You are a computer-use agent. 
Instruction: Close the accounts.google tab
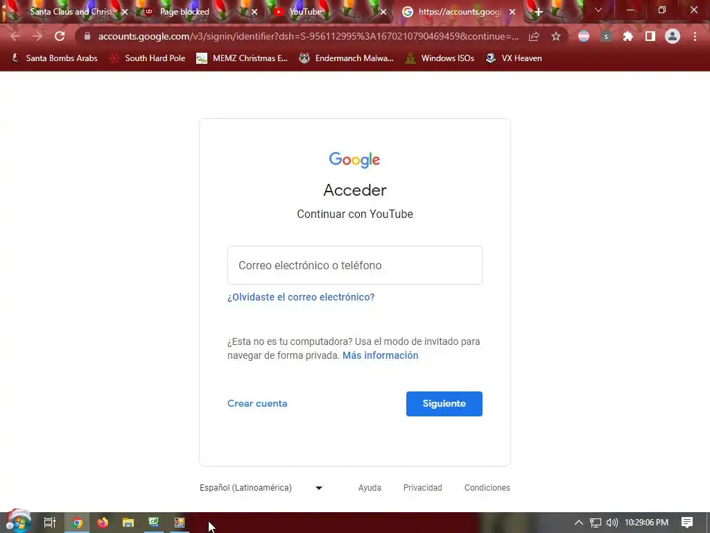click(512, 12)
